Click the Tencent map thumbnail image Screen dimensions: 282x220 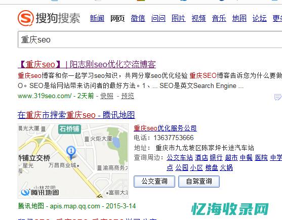(73, 161)
